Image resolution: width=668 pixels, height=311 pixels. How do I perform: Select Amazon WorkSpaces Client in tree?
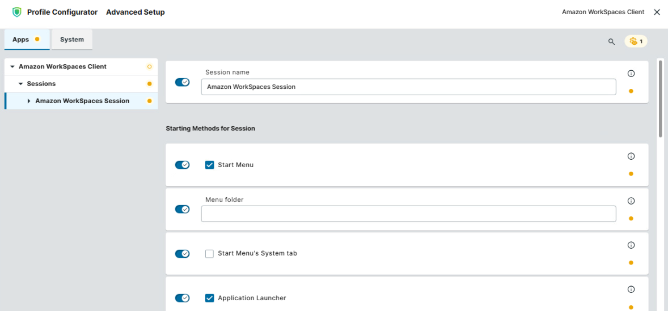coord(81,67)
